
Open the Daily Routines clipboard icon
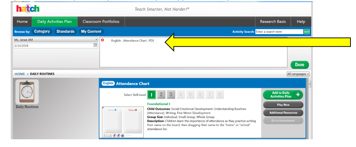pyautogui.click(x=27, y=92)
